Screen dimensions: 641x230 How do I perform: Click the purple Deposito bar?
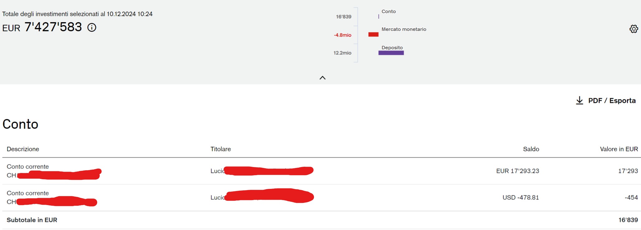click(x=391, y=53)
